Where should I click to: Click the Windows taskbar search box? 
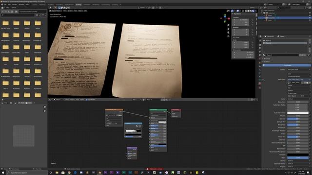click(27, 173)
